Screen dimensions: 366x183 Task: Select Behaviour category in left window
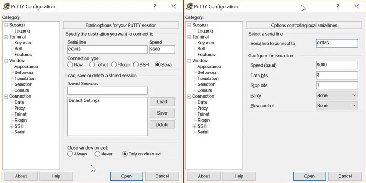click(x=24, y=72)
